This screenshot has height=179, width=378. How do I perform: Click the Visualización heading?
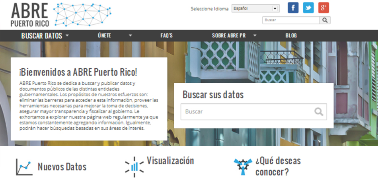[x=170, y=160]
